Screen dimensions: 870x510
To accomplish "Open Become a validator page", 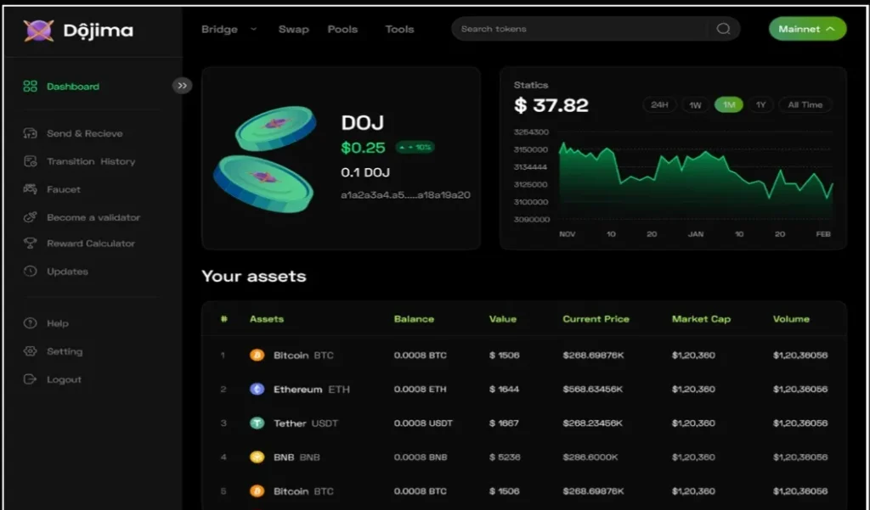I will point(93,217).
